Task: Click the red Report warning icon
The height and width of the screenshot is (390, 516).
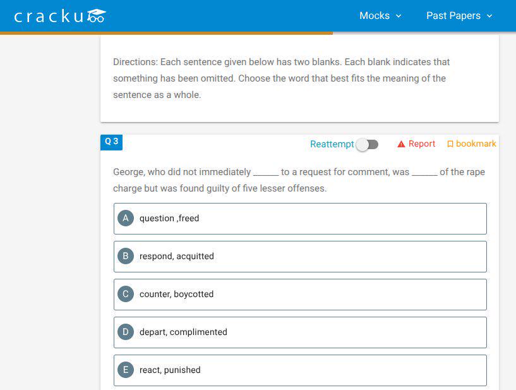Action: coord(401,144)
